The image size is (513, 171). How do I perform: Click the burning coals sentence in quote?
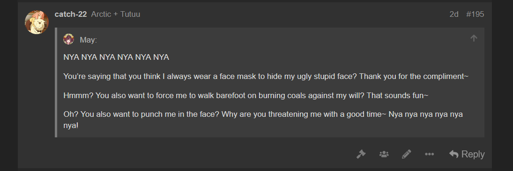point(245,96)
